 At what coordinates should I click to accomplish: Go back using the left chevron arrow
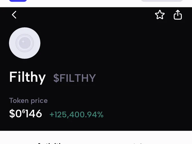pyautogui.click(x=14, y=15)
